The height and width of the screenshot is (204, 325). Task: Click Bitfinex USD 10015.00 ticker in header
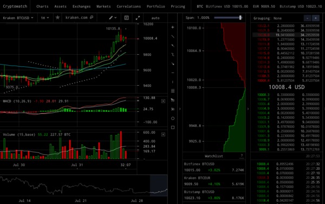tap(227, 7)
